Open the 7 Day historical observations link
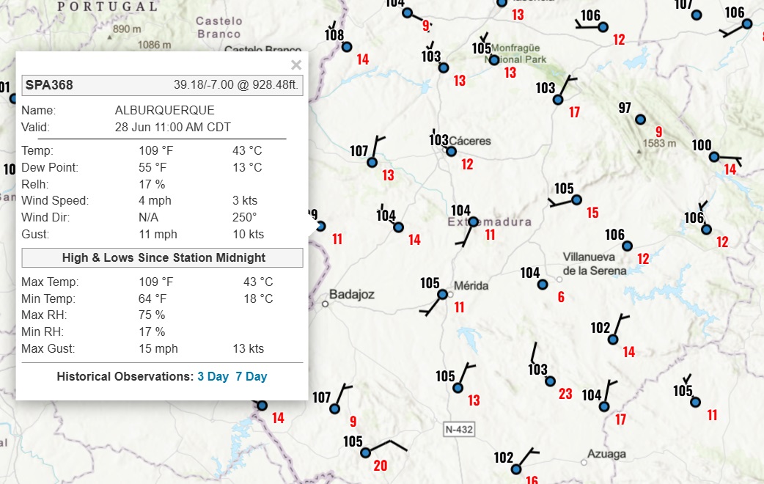The image size is (764, 484). [x=251, y=377]
